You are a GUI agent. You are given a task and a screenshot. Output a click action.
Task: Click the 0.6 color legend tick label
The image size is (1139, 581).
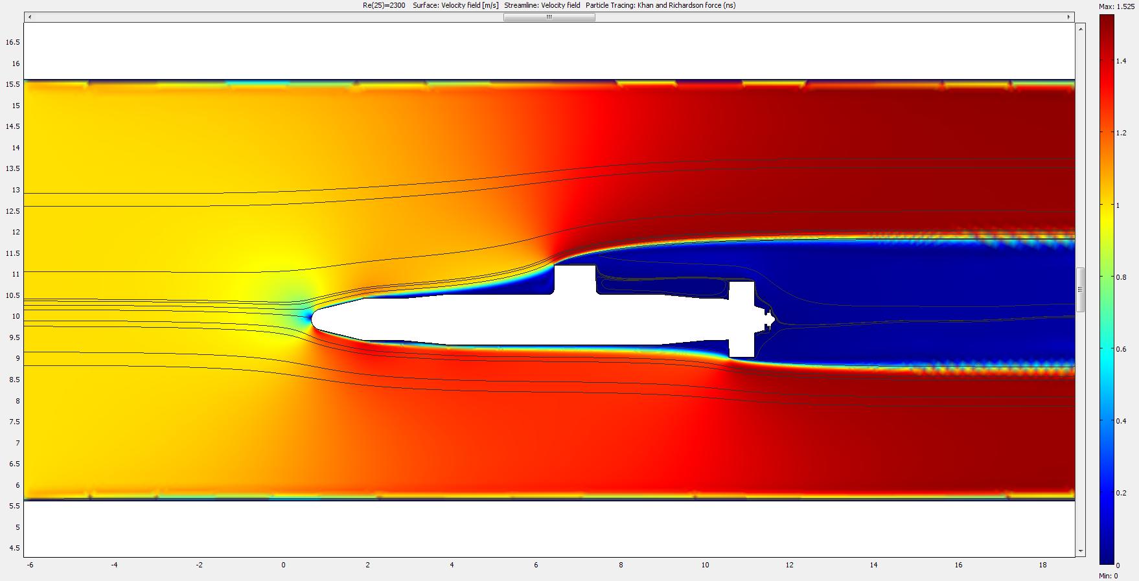tap(1121, 349)
